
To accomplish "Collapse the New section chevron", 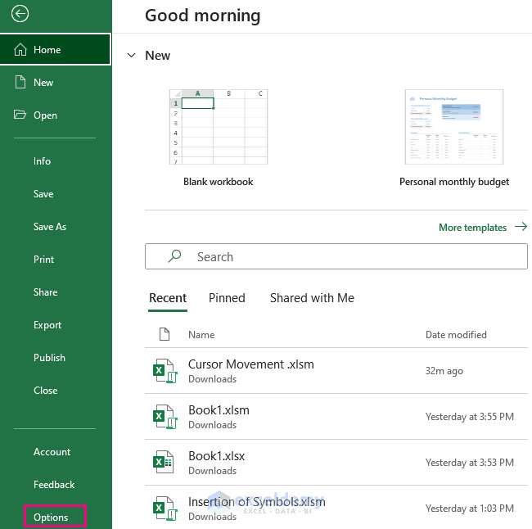I will point(131,56).
